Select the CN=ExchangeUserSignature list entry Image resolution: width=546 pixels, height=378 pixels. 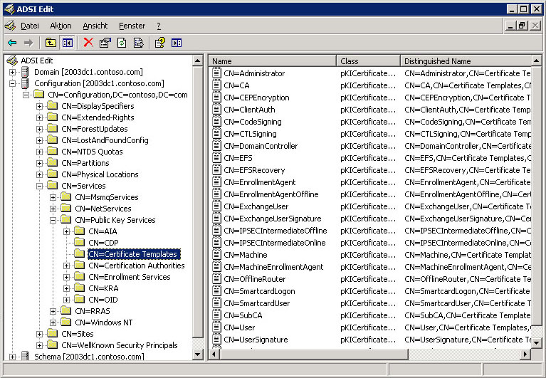pyautogui.click(x=273, y=219)
